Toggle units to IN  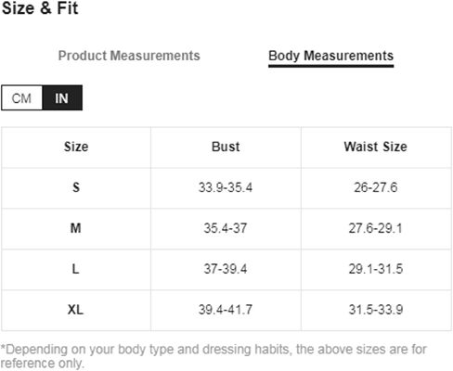62,98
